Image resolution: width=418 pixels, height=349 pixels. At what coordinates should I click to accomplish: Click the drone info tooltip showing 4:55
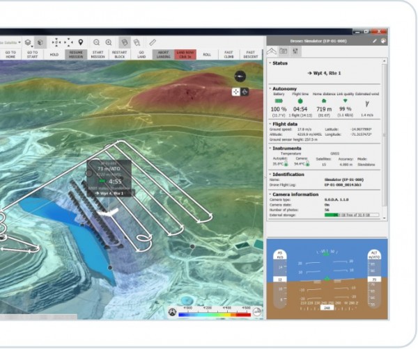point(109,178)
